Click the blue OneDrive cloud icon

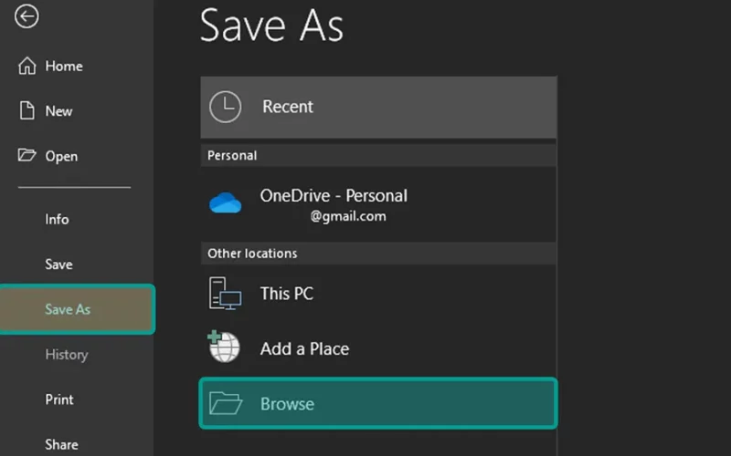pos(225,202)
